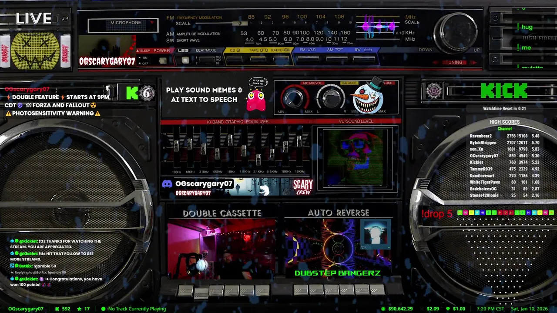Click the Play Sound Memes & AI text
This screenshot has width=557, height=313.
coord(204,95)
